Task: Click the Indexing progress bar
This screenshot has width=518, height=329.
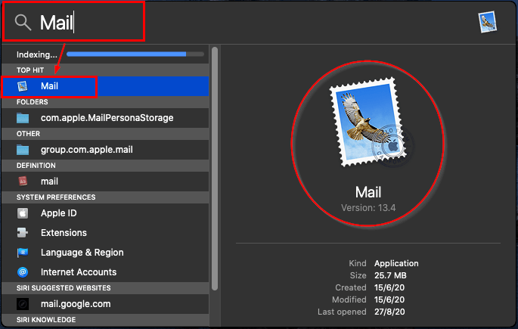Action: 135,54
